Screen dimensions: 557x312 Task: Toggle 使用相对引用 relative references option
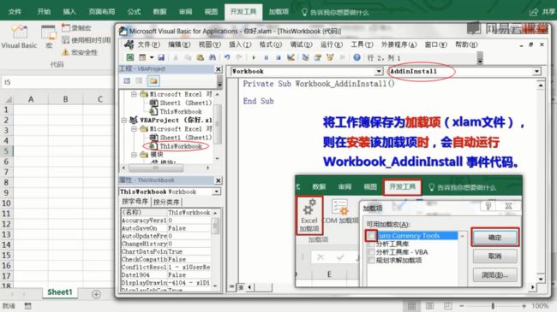87,40
